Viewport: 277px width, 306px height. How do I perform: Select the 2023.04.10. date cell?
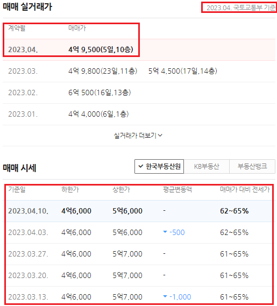28,211
